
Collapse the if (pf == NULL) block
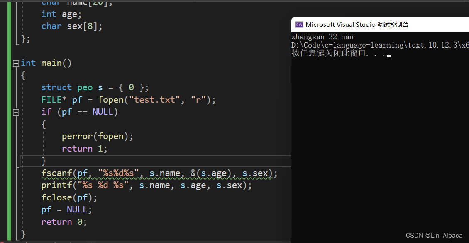click(x=16, y=113)
